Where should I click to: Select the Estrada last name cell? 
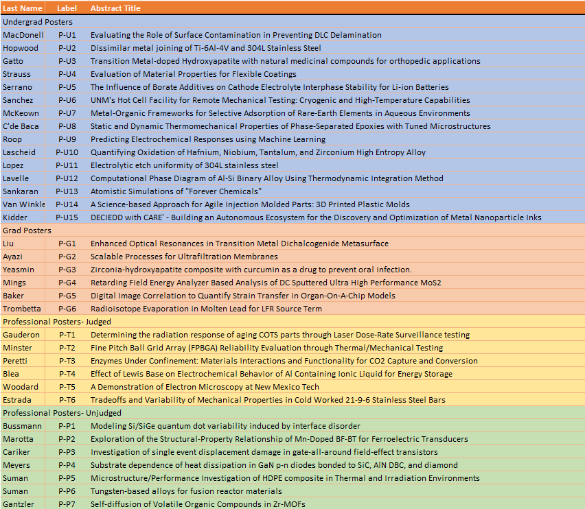(x=23, y=400)
